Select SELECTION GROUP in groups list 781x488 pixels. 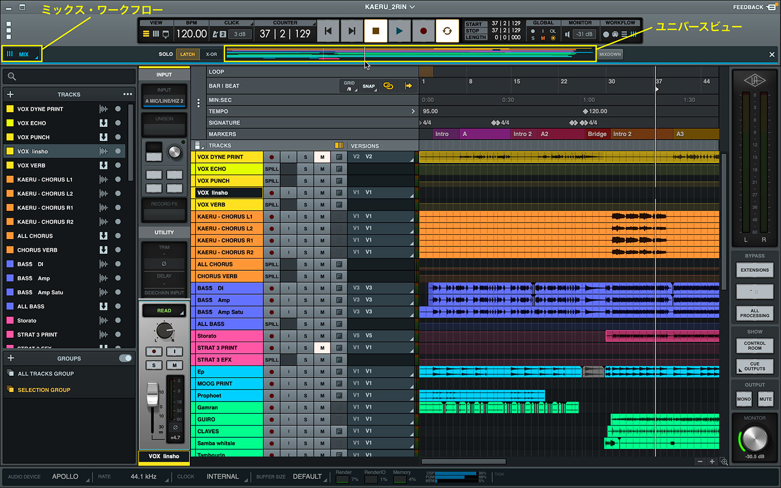44,390
